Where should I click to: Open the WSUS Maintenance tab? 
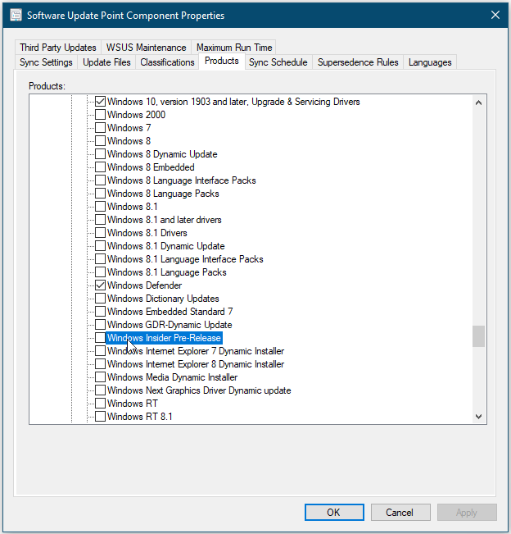(x=147, y=48)
